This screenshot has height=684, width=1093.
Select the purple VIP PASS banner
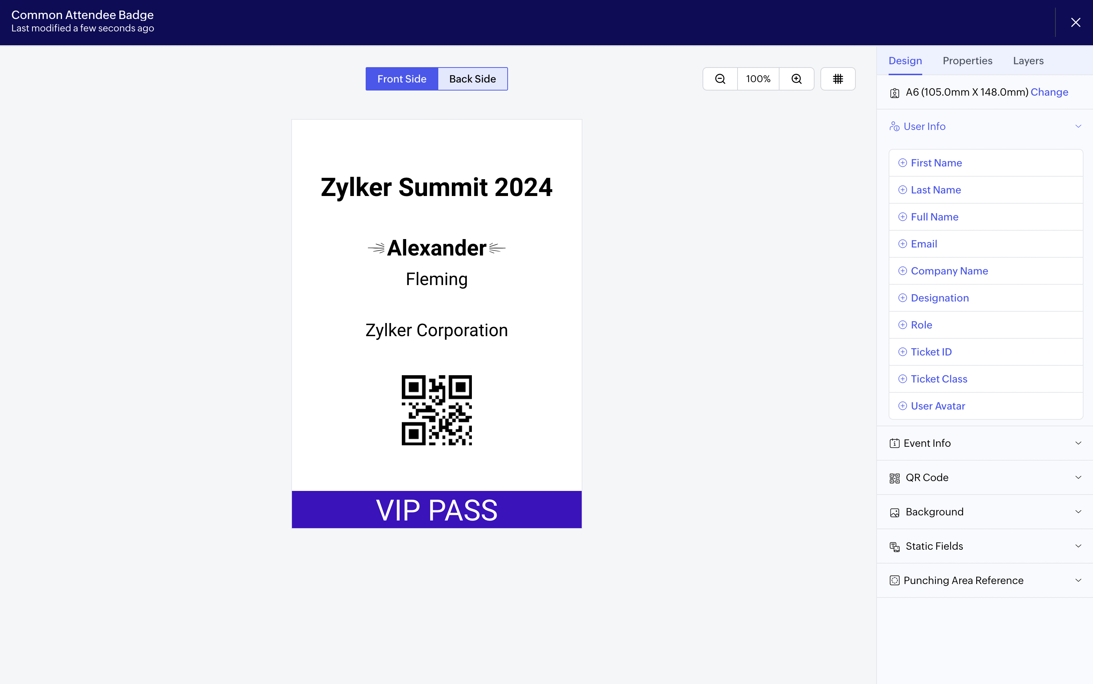tap(436, 510)
